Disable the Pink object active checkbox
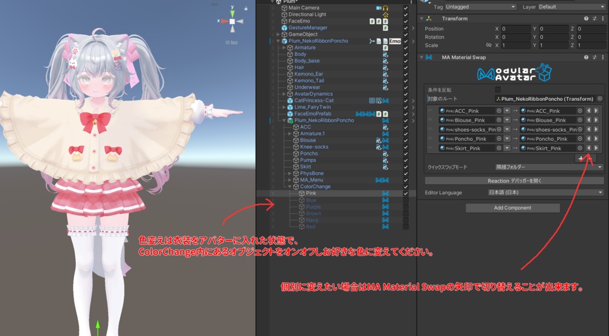The image size is (609, 336). coord(406,194)
